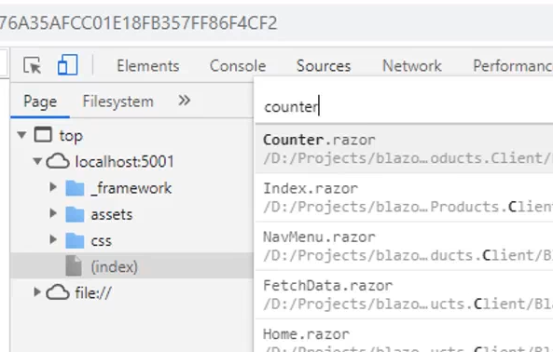Select the Page navigator tab
Image resolution: width=553 pixels, height=352 pixels.
click(x=40, y=102)
